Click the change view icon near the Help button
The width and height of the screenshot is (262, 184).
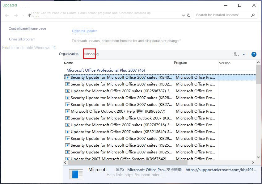coord(237,54)
